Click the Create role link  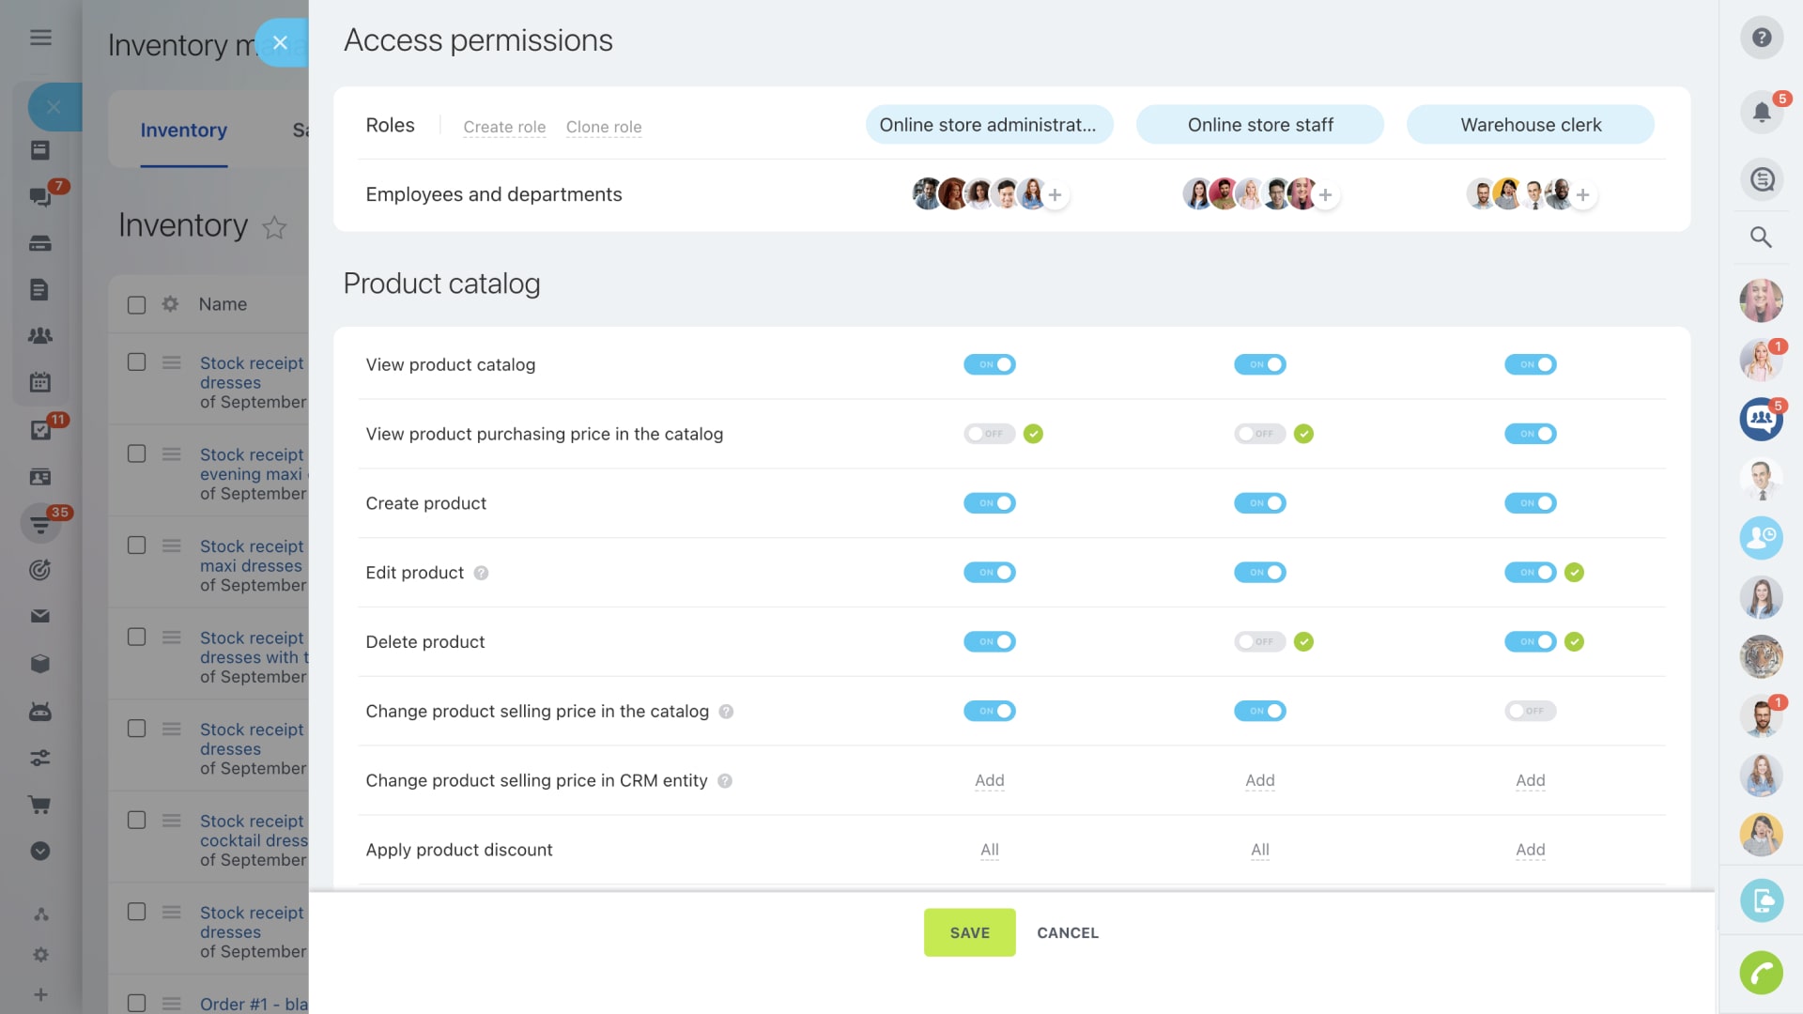pos(504,127)
